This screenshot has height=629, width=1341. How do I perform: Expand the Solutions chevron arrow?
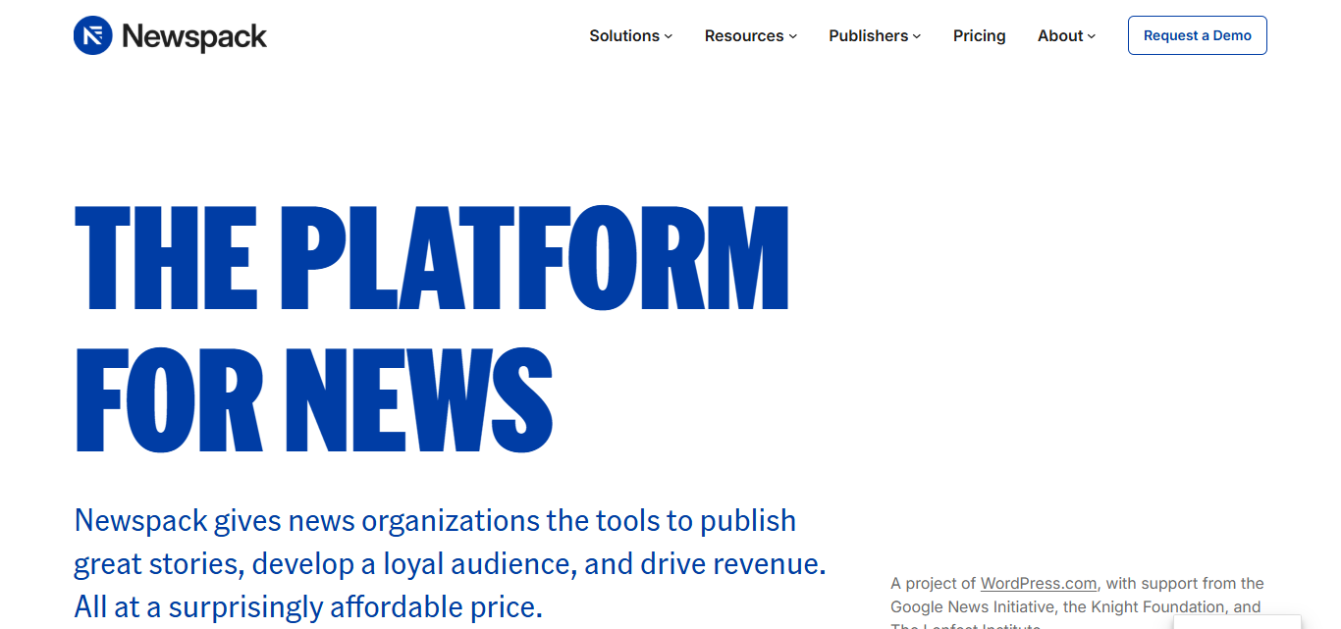(x=669, y=36)
